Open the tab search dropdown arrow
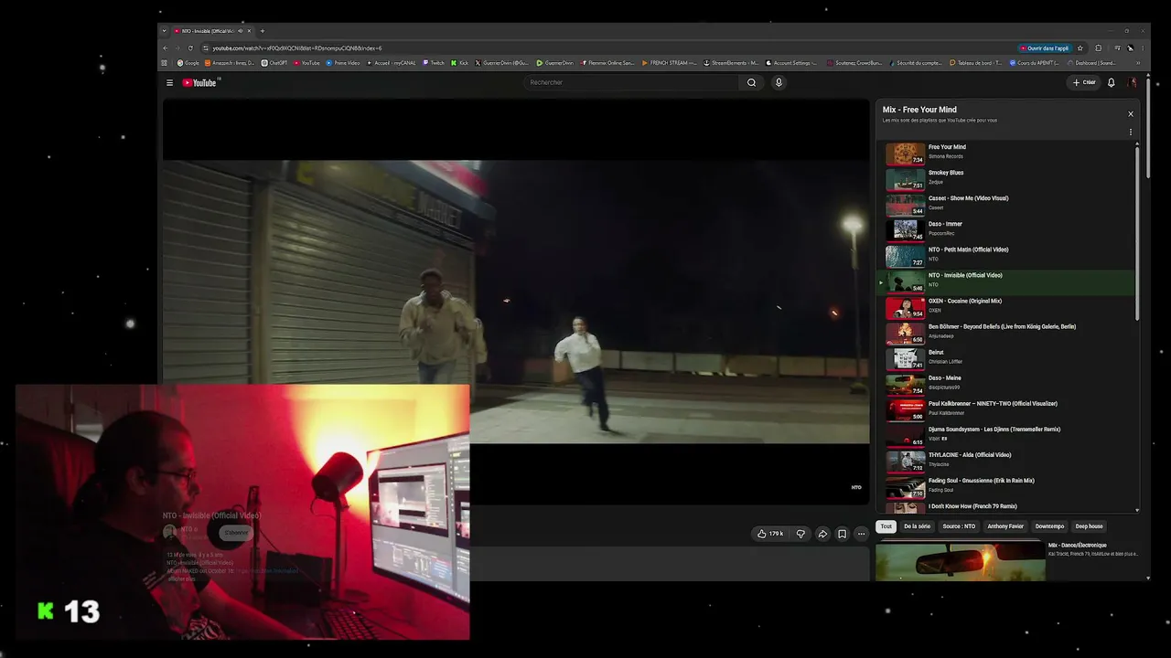Screen dimensions: 1171x658 point(165,31)
